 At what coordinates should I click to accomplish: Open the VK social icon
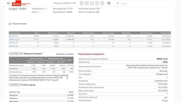pyautogui.click(x=87, y=3)
